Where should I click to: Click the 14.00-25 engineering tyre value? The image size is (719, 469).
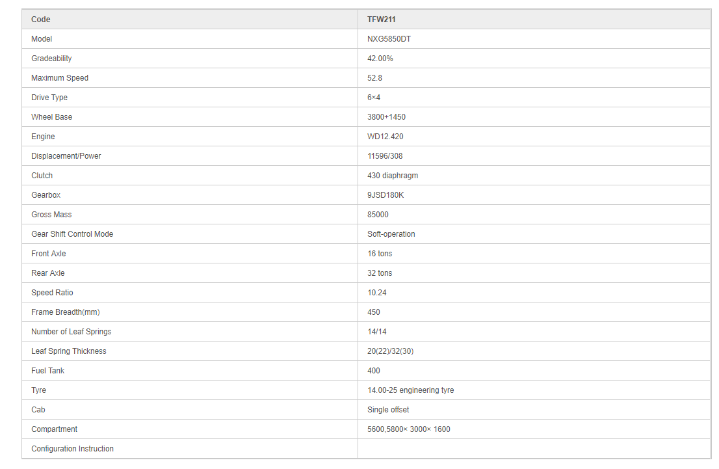coord(410,390)
